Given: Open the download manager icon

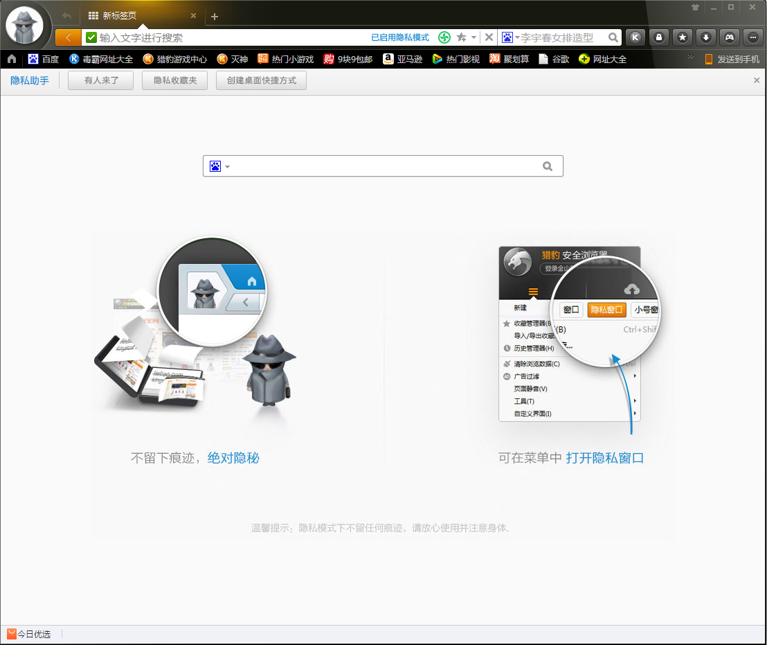Looking at the screenshot, I should (706, 37).
